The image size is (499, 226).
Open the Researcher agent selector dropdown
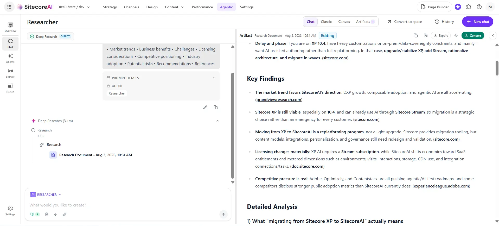[x=46, y=194]
